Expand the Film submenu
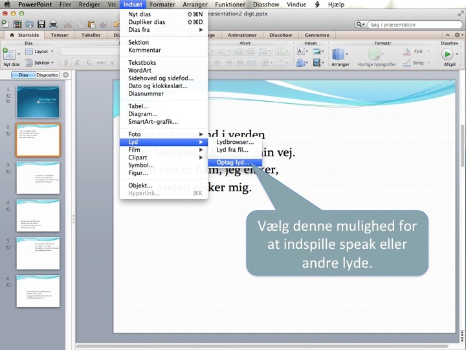The height and width of the screenshot is (350, 466). (164, 150)
